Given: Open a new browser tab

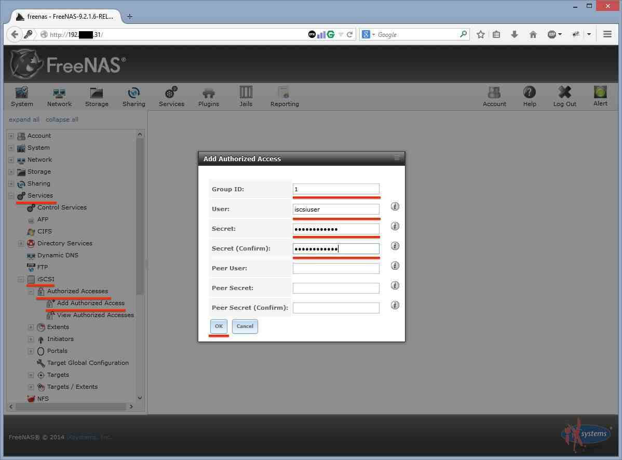Looking at the screenshot, I should click(130, 17).
